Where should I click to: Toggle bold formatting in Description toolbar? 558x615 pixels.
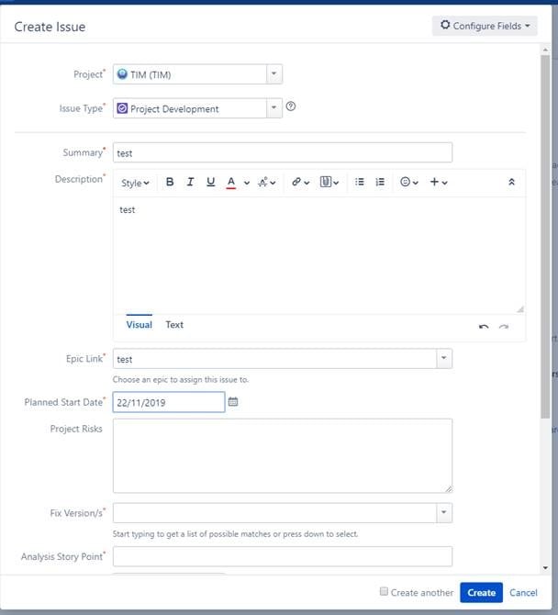pos(170,182)
